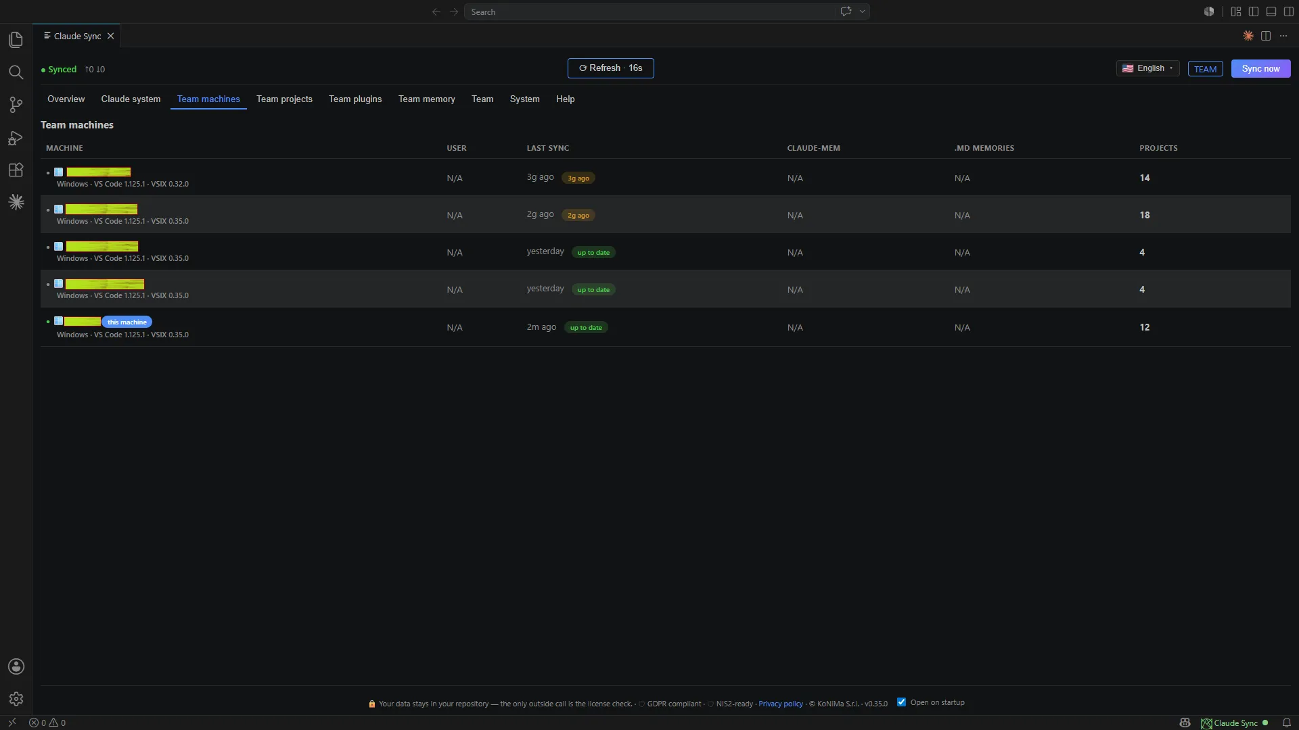
Task: Open the Help tab
Action: (x=566, y=99)
